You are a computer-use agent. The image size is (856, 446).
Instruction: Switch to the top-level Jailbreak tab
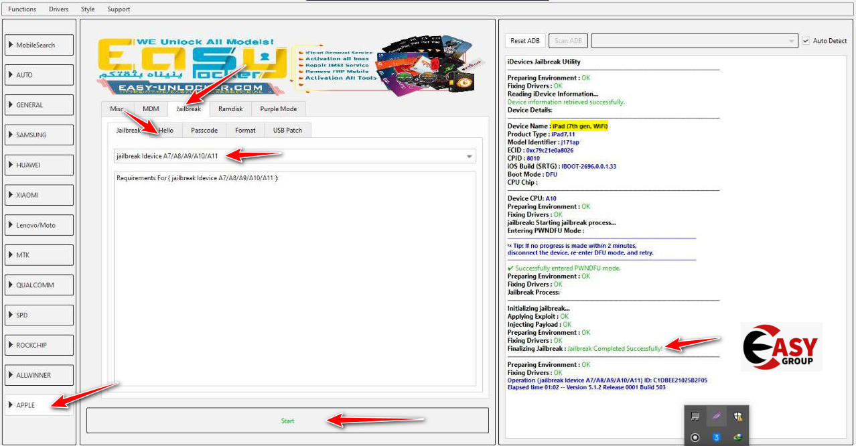189,108
